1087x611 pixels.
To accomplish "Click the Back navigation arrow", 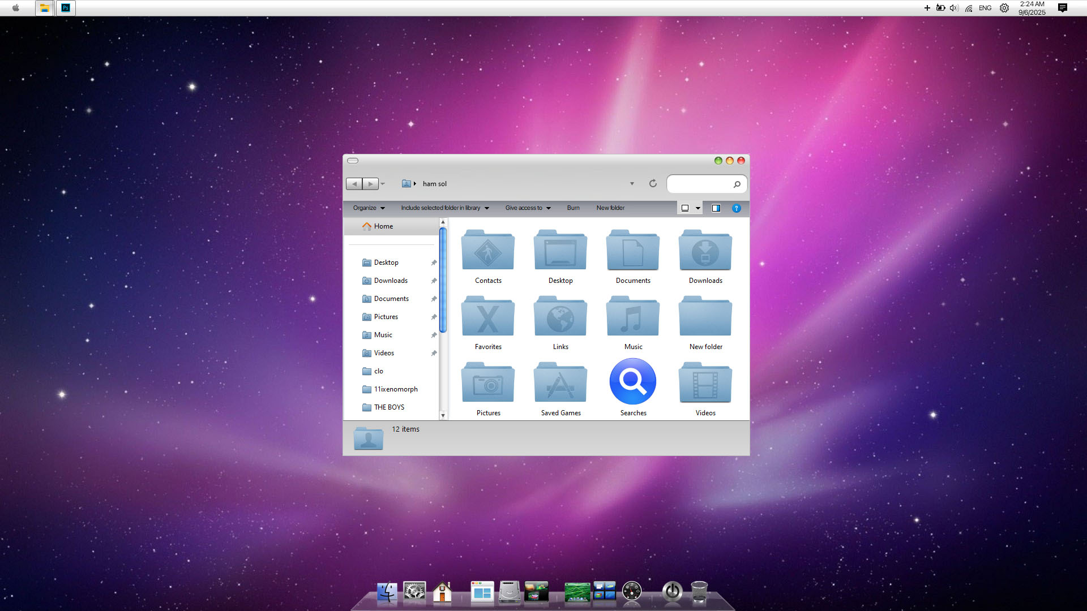I will pyautogui.click(x=354, y=184).
